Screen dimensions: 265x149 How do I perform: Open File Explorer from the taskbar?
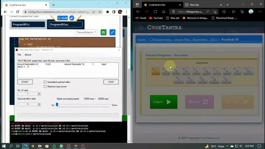40,146
